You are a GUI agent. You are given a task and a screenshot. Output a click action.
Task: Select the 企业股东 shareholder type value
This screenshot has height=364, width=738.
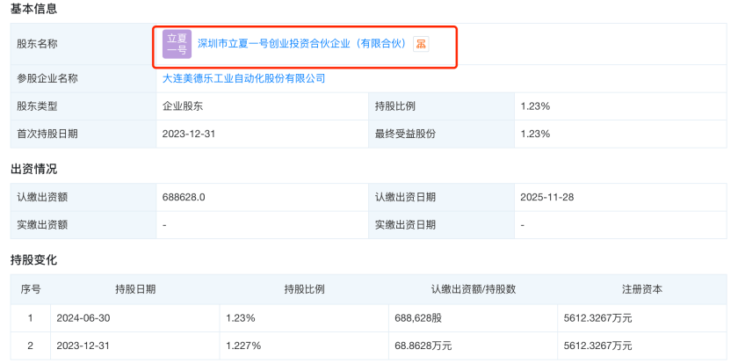point(183,106)
